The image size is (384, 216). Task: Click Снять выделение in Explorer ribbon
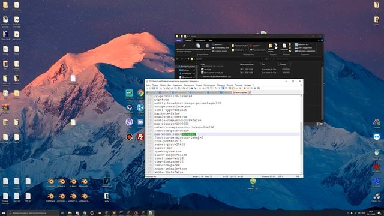pos(304,48)
